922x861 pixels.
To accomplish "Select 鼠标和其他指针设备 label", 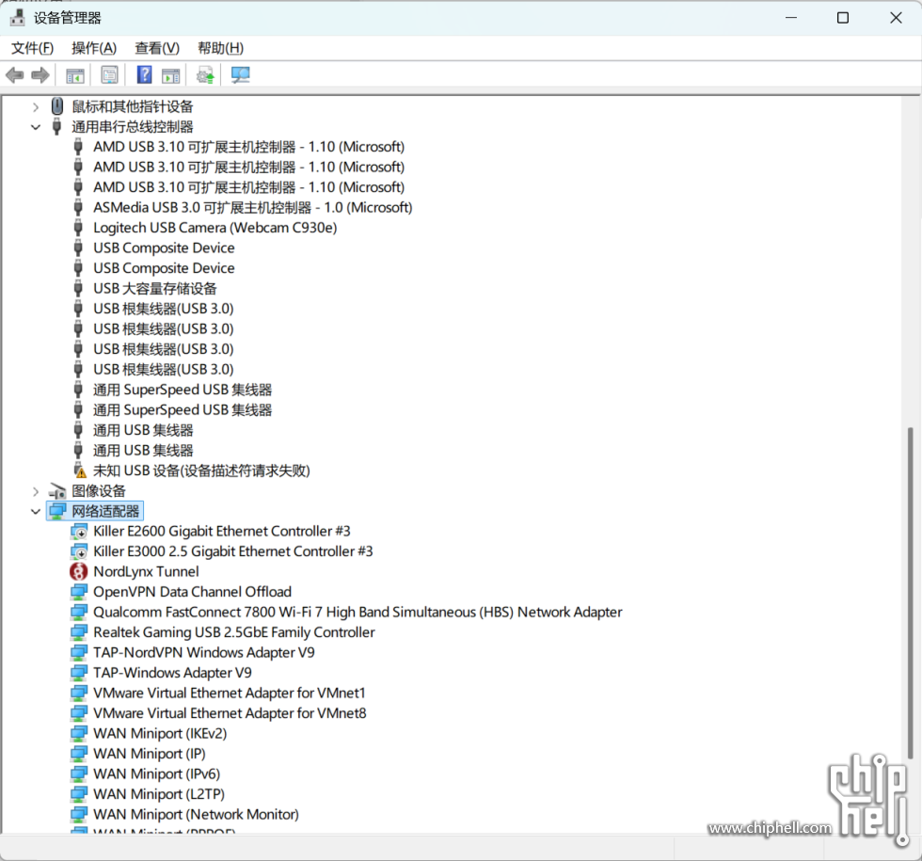I will tap(133, 106).
